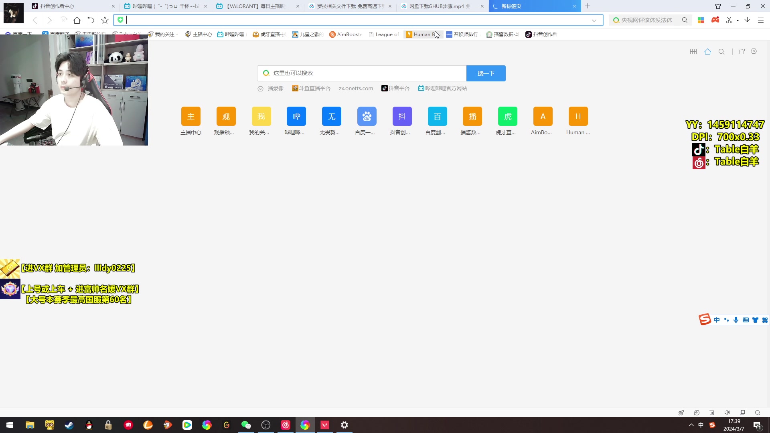The height and width of the screenshot is (433, 770).
Task: Click the rocket speed-up icon in status bar
Action: coord(681,413)
